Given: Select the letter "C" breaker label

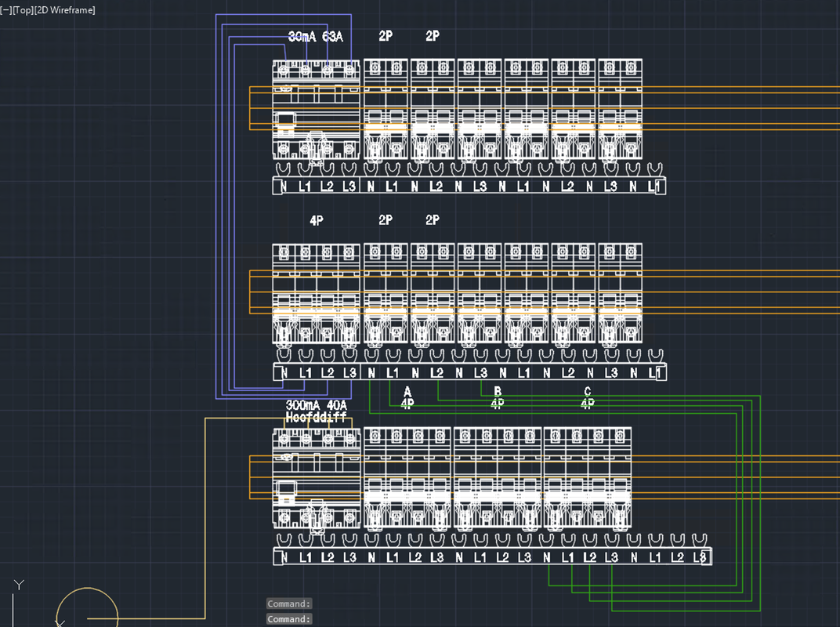Looking at the screenshot, I should (587, 392).
